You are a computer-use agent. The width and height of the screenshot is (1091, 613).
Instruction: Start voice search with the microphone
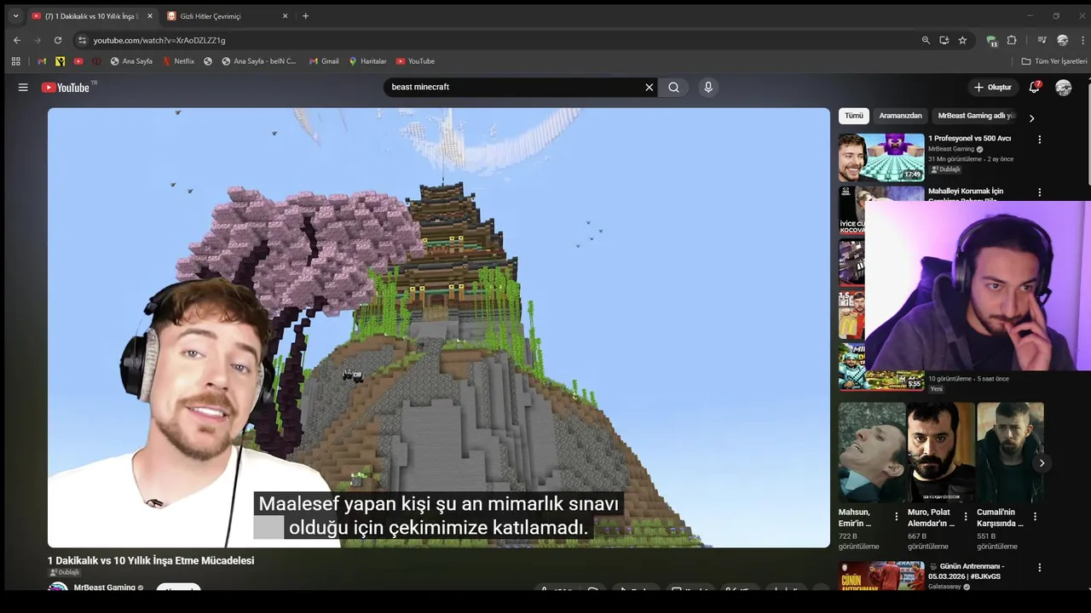[707, 87]
